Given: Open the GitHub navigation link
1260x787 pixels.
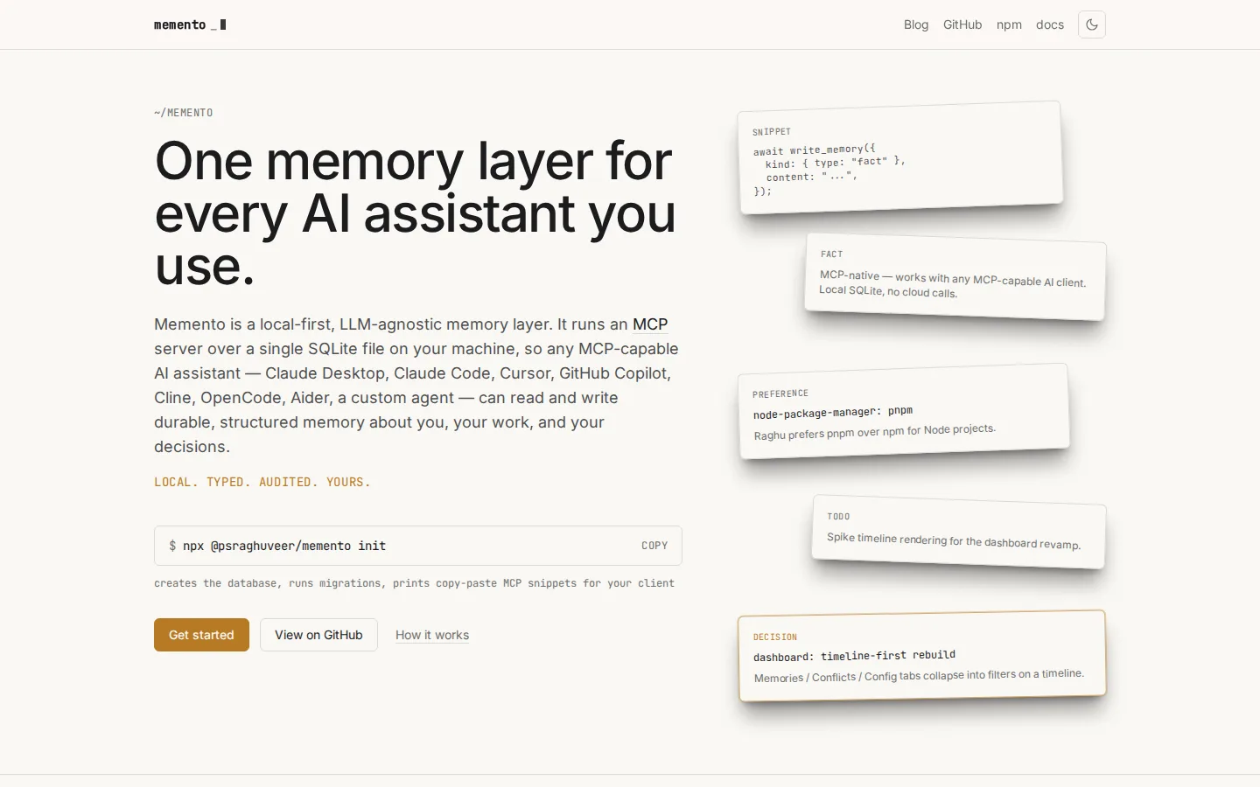Looking at the screenshot, I should [x=962, y=24].
